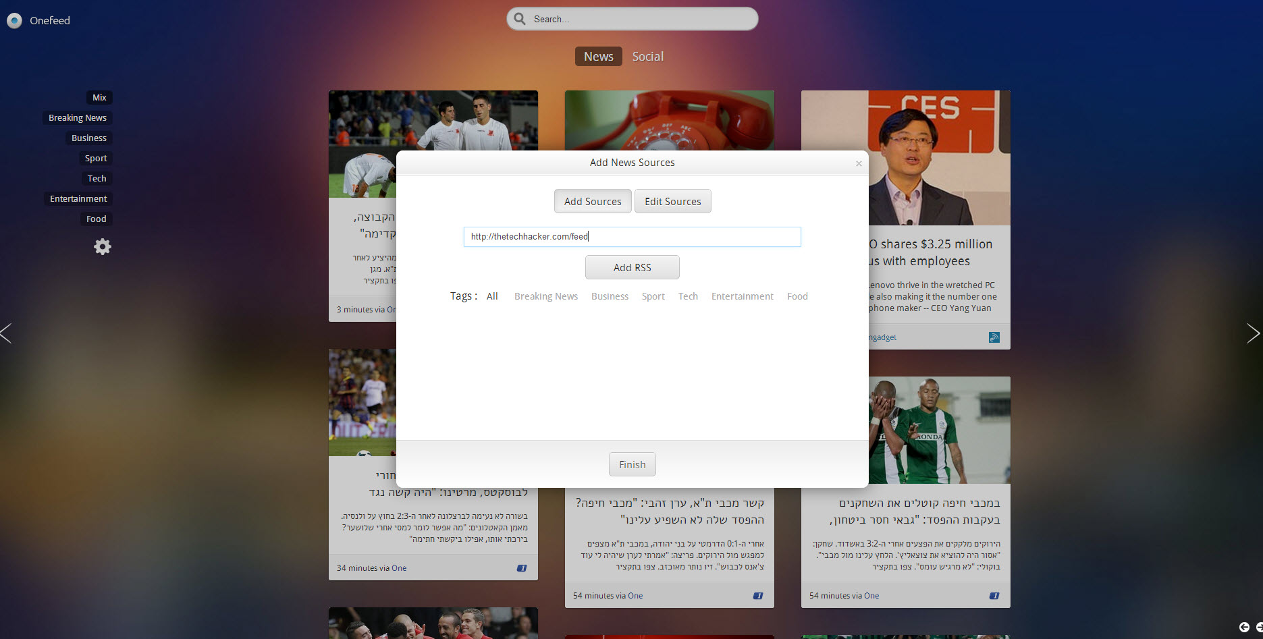Select Food in the sidebar

(x=96, y=219)
